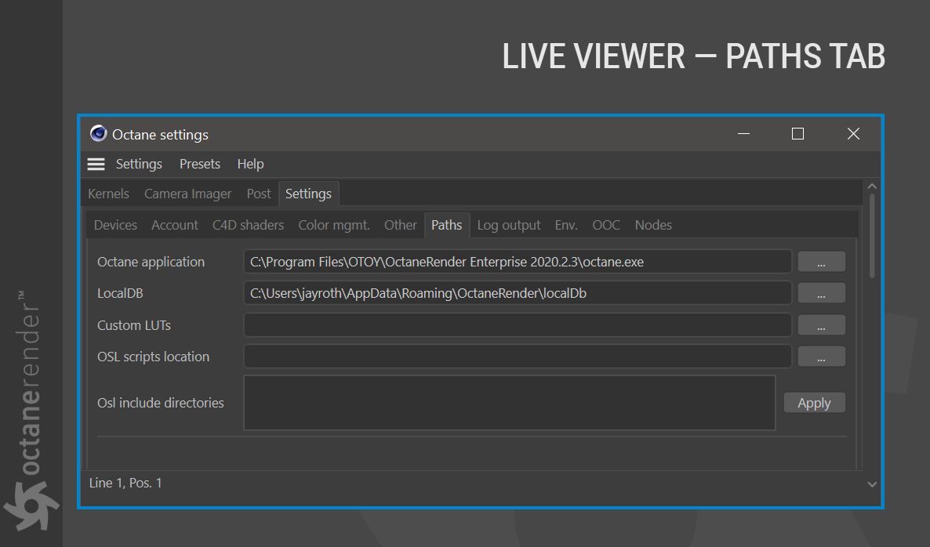Open the Settings menu
The height and width of the screenshot is (547, 930).
point(139,164)
